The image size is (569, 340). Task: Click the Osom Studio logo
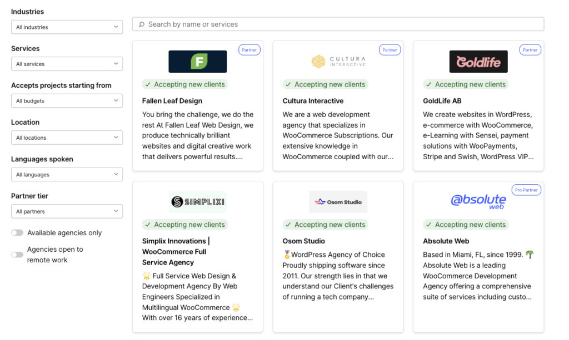(x=338, y=202)
